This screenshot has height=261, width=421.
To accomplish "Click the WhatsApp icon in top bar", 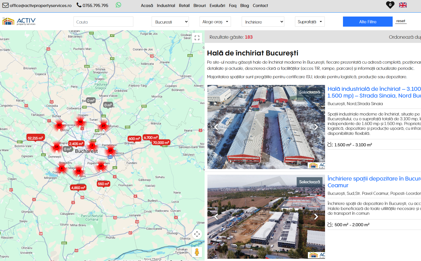I will (x=118, y=5).
